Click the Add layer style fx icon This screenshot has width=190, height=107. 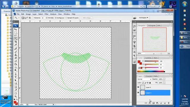[150, 103]
